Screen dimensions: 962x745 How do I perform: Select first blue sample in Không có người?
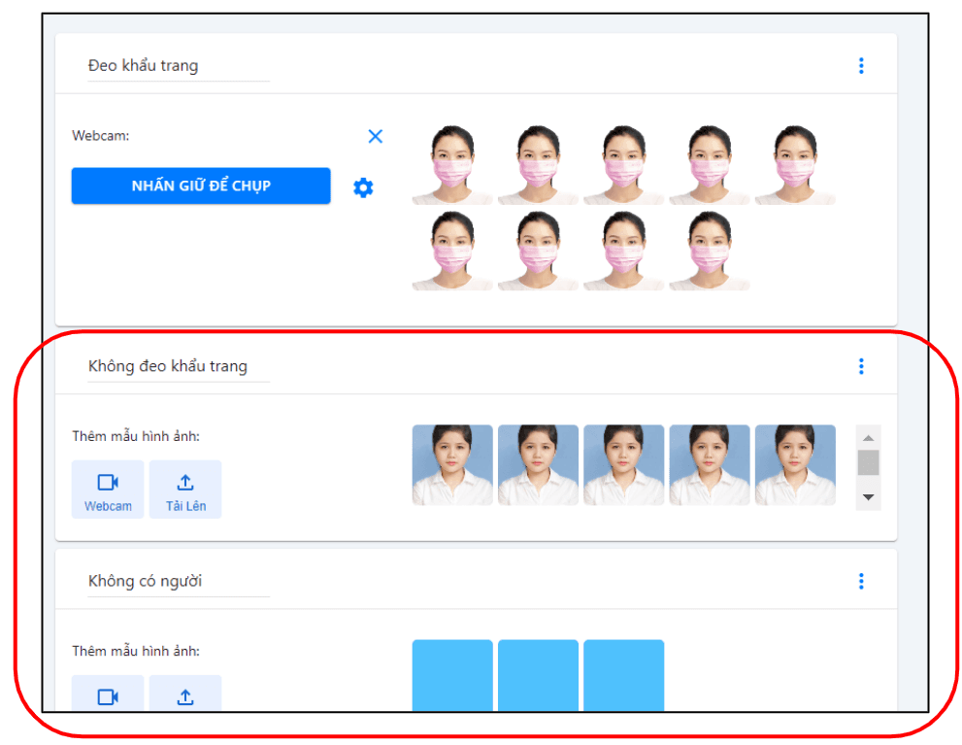click(x=452, y=675)
